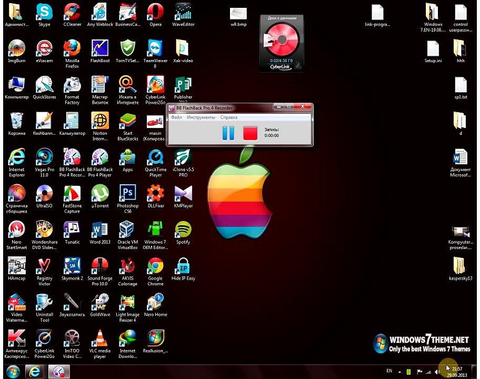Select the Light Image Resizer 4 icon
Screen dimensions: 480x379
click(128, 307)
